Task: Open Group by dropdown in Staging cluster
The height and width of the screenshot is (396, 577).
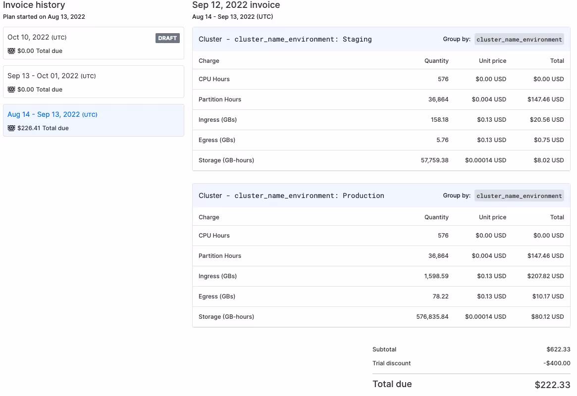Action: 519,39
